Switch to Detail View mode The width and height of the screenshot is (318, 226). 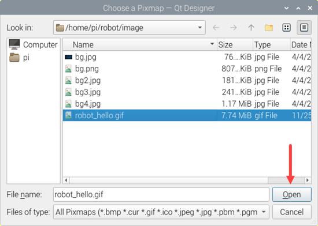pyautogui.click(x=304, y=28)
